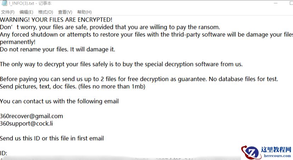Open the 文件(F) menu
The width and height of the screenshot is (293, 160).
[7, 12]
